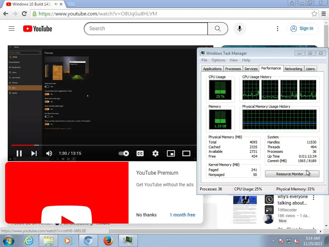This screenshot has height=247, width=329.
Task: Switch to Chrome taskbar button
Action: click(x=88, y=241)
